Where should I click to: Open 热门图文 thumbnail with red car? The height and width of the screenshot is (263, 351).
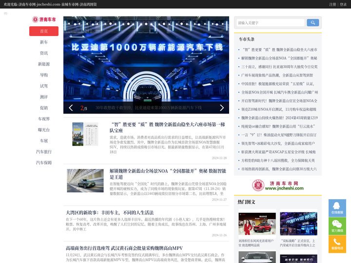257,224
